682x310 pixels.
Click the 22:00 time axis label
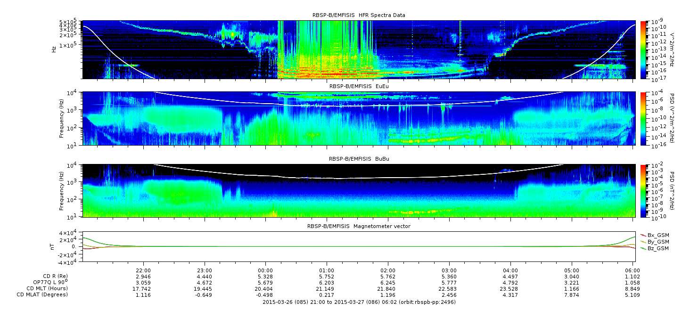tap(143, 270)
